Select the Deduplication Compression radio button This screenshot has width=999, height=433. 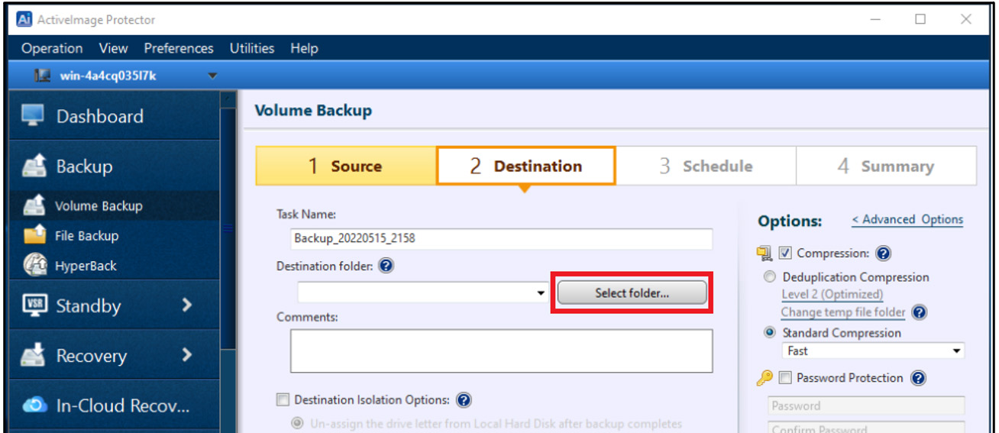pos(770,277)
